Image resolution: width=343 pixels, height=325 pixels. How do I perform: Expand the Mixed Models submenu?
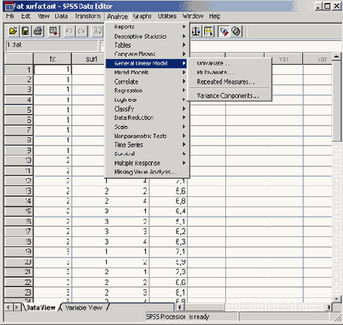click(x=148, y=73)
